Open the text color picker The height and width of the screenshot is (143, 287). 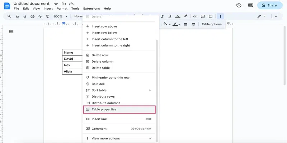pyautogui.click(x=178, y=16)
